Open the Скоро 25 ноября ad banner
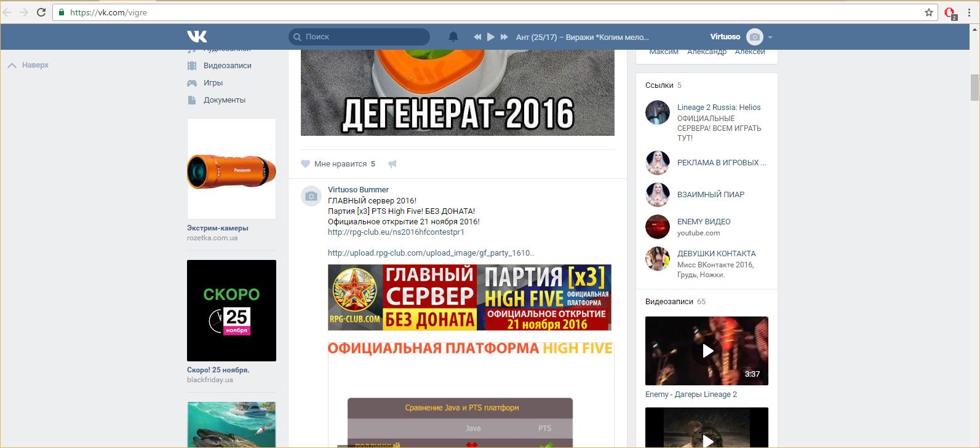 point(231,310)
